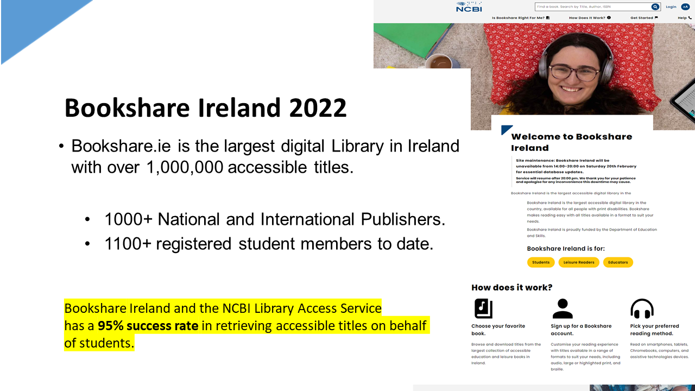Click the info icon beside How Does It Work

coord(609,18)
